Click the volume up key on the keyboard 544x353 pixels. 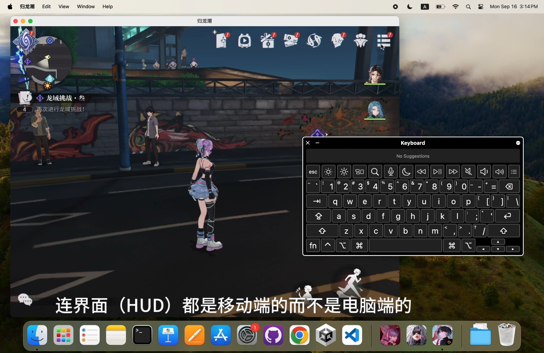(500, 172)
